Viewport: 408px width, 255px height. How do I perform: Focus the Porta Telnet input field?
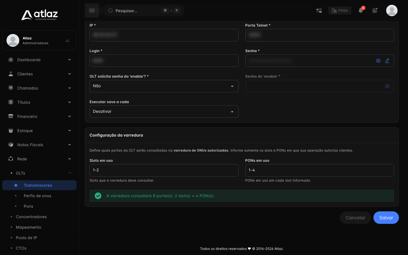point(320,35)
